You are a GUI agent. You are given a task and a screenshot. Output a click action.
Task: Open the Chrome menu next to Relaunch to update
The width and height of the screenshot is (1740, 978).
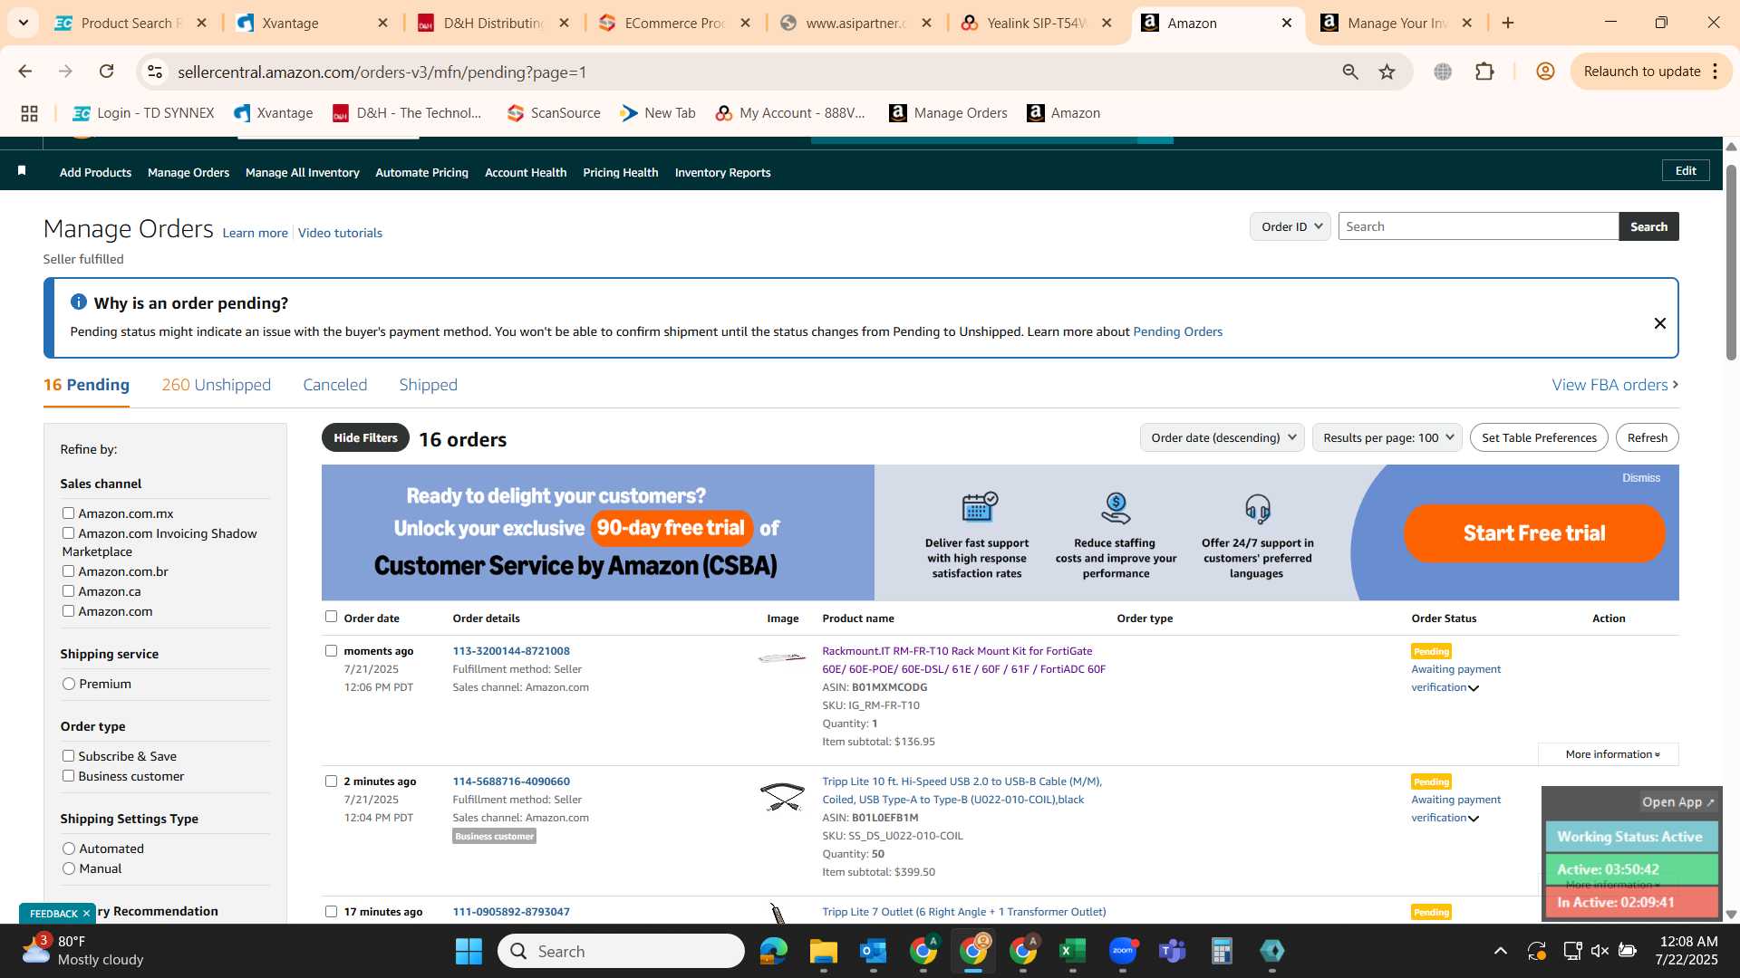point(1716,72)
